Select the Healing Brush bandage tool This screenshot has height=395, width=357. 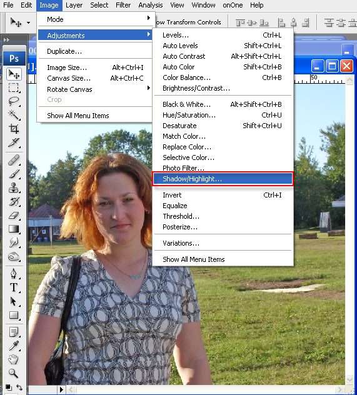tap(14, 160)
